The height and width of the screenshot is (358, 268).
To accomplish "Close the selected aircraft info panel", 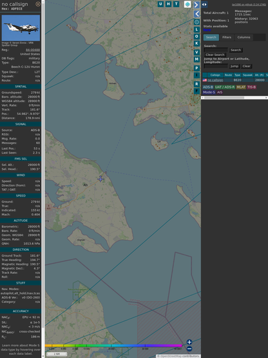I will [x=38, y=4].
